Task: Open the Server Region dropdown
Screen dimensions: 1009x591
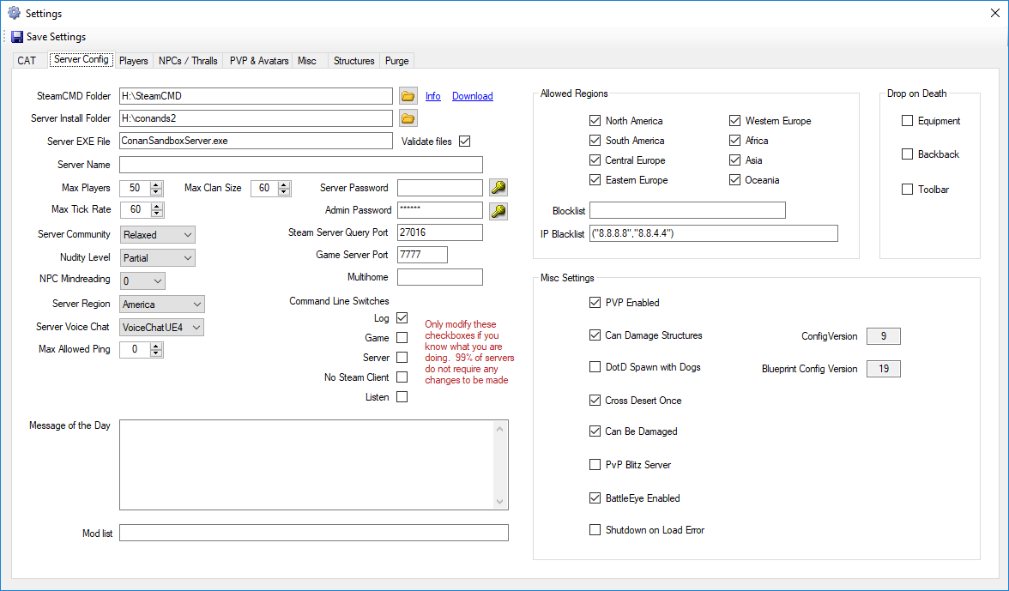Action: (162, 305)
